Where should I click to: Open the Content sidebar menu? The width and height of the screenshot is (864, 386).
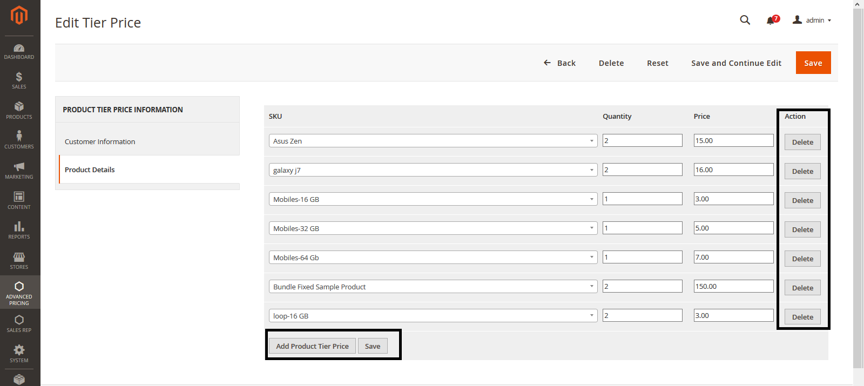[19, 201]
